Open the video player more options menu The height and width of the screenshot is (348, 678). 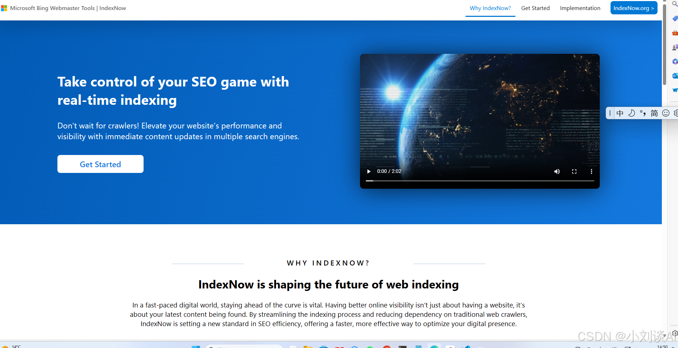(592, 171)
